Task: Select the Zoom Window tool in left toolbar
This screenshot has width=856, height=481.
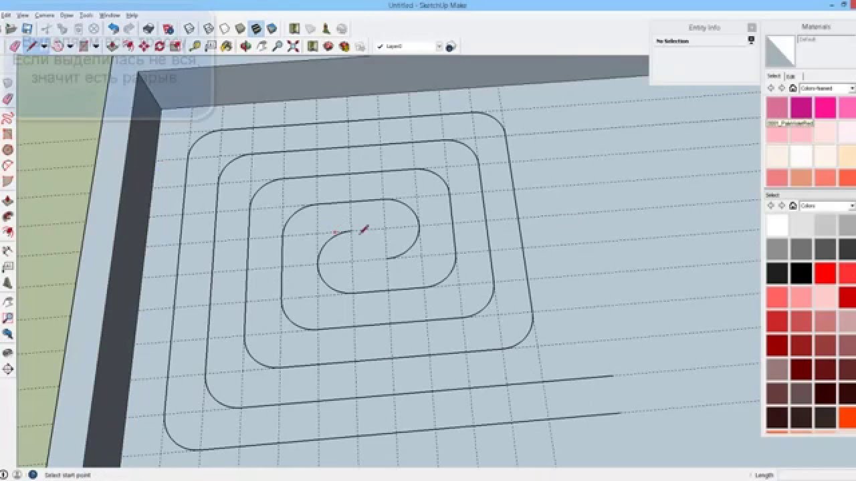Action: 8,318
